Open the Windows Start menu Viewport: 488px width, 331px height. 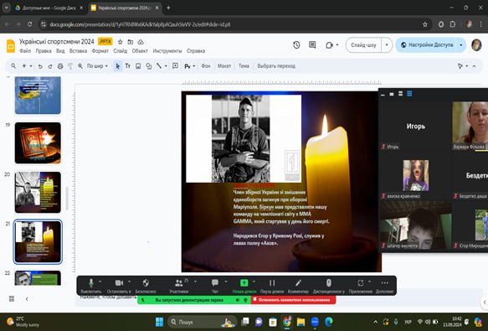pos(159,322)
